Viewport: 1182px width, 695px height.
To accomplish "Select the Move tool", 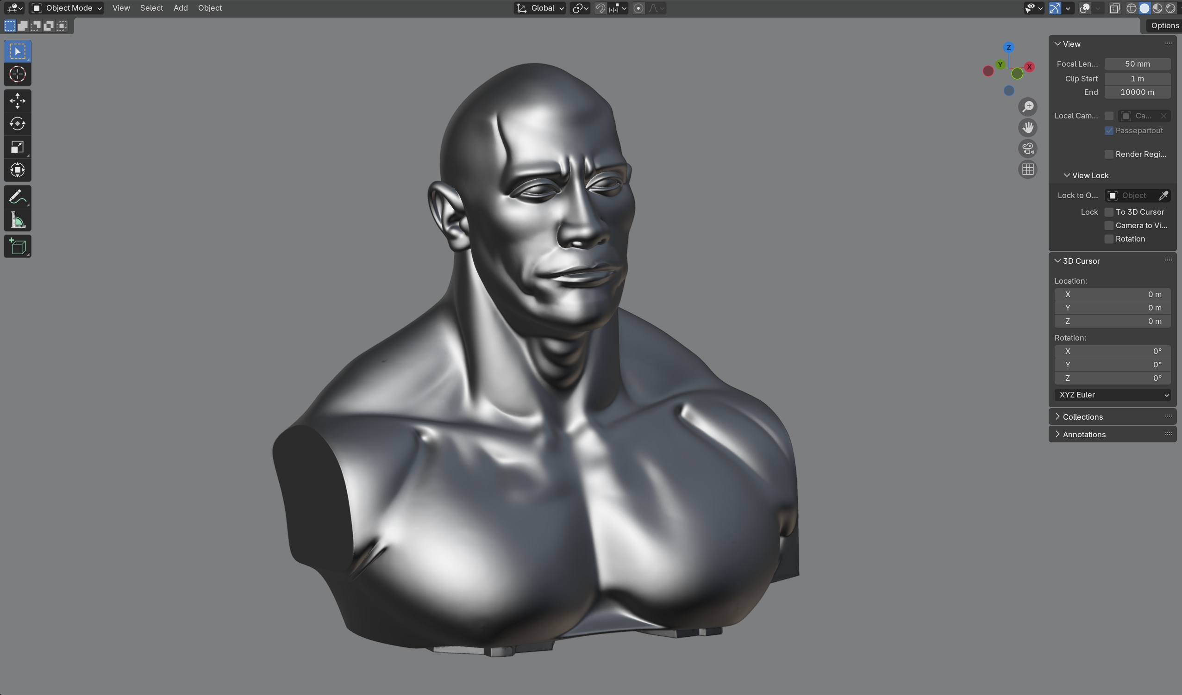I will 17,101.
